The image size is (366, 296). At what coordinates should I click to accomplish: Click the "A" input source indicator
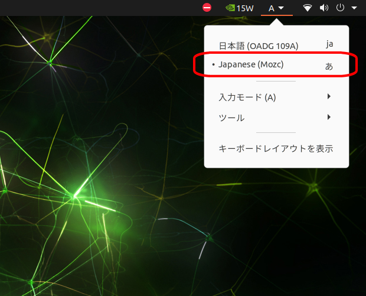pos(271,8)
